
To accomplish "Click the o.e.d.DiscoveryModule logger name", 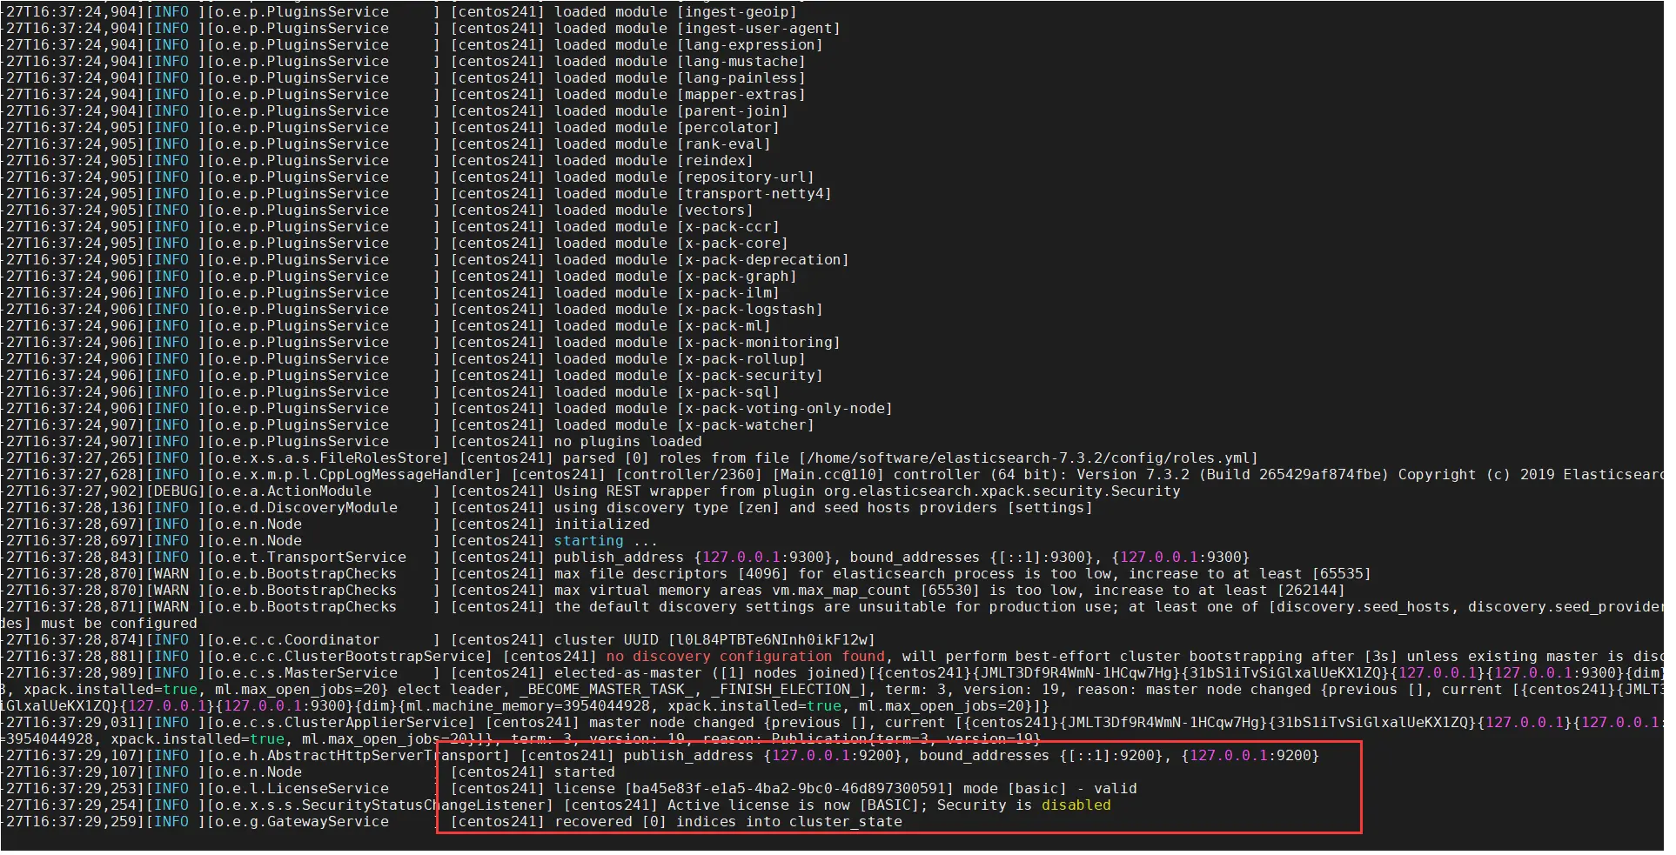I will pos(306,508).
